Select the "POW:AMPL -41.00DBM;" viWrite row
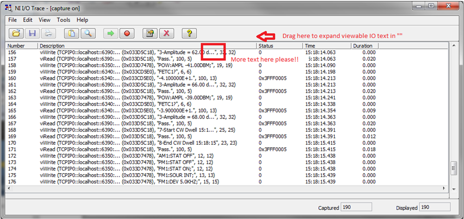The image size is (464, 219). (x=192, y=65)
